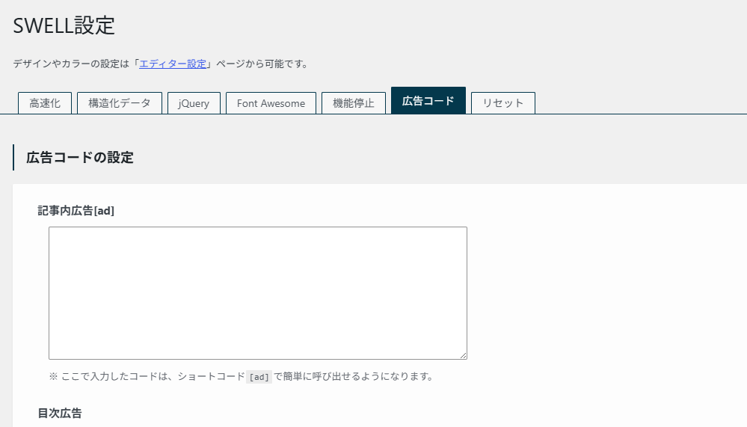Click the textarea resize handle corner
This screenshot has width=747, height=427.
click(x=464, y=355)
